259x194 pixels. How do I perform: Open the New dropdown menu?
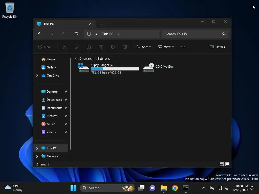46,47
